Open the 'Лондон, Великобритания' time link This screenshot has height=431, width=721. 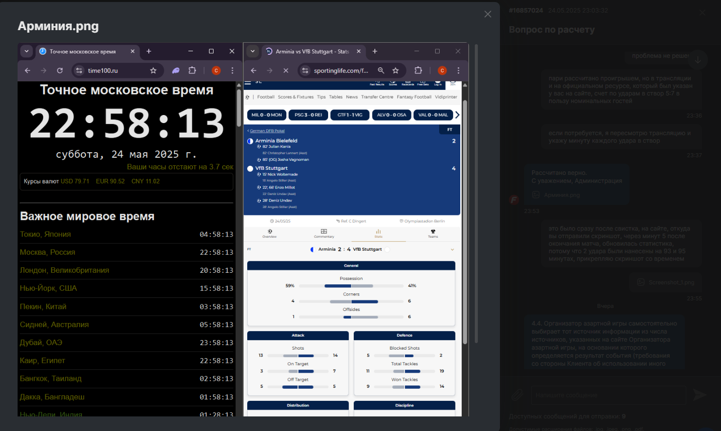[x=64, y=270]
